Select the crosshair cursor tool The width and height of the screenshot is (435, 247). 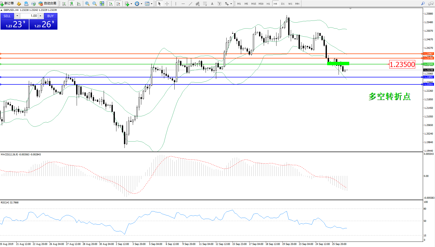pyautogui.click(x=167, y=4)
